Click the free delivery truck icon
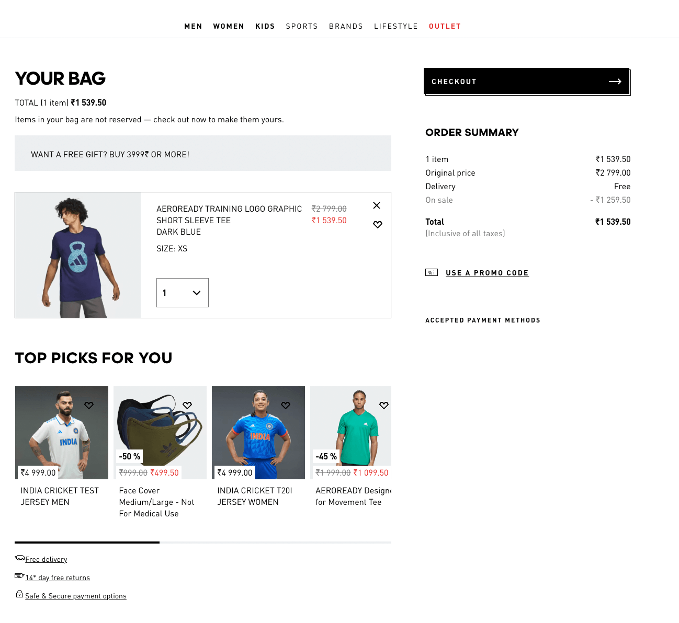This screenshot has height=623, width=679. tap(20, 558)
